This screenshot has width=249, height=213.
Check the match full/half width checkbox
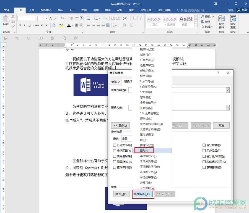pos(204,156)
